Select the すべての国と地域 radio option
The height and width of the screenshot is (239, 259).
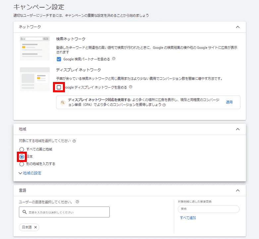22,149
